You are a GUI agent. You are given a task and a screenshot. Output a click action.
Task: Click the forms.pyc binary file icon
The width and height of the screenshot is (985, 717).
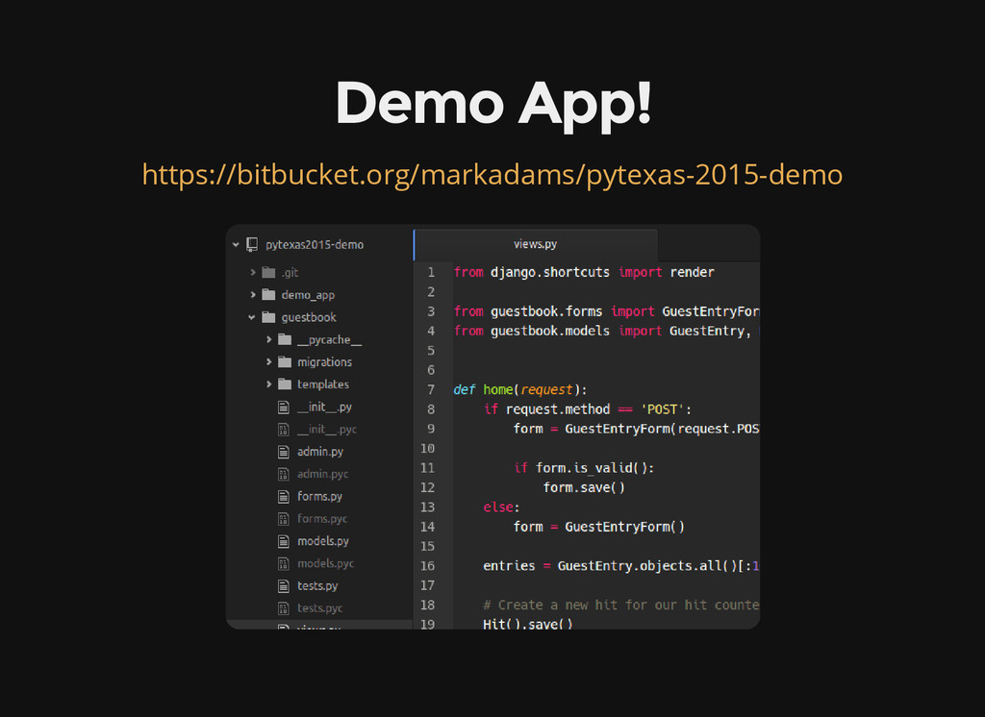pyautogui.click(x=284, y=519)
